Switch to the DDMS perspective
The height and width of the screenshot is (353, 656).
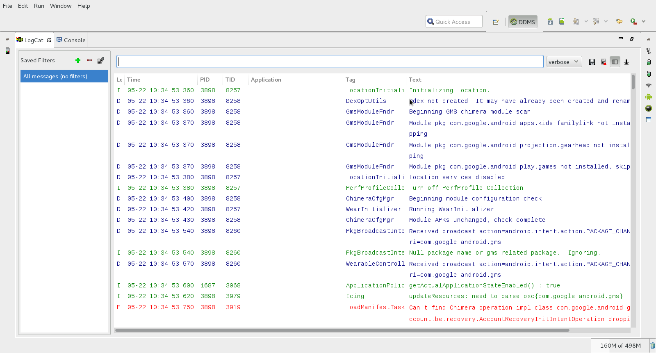click(523, 22)
